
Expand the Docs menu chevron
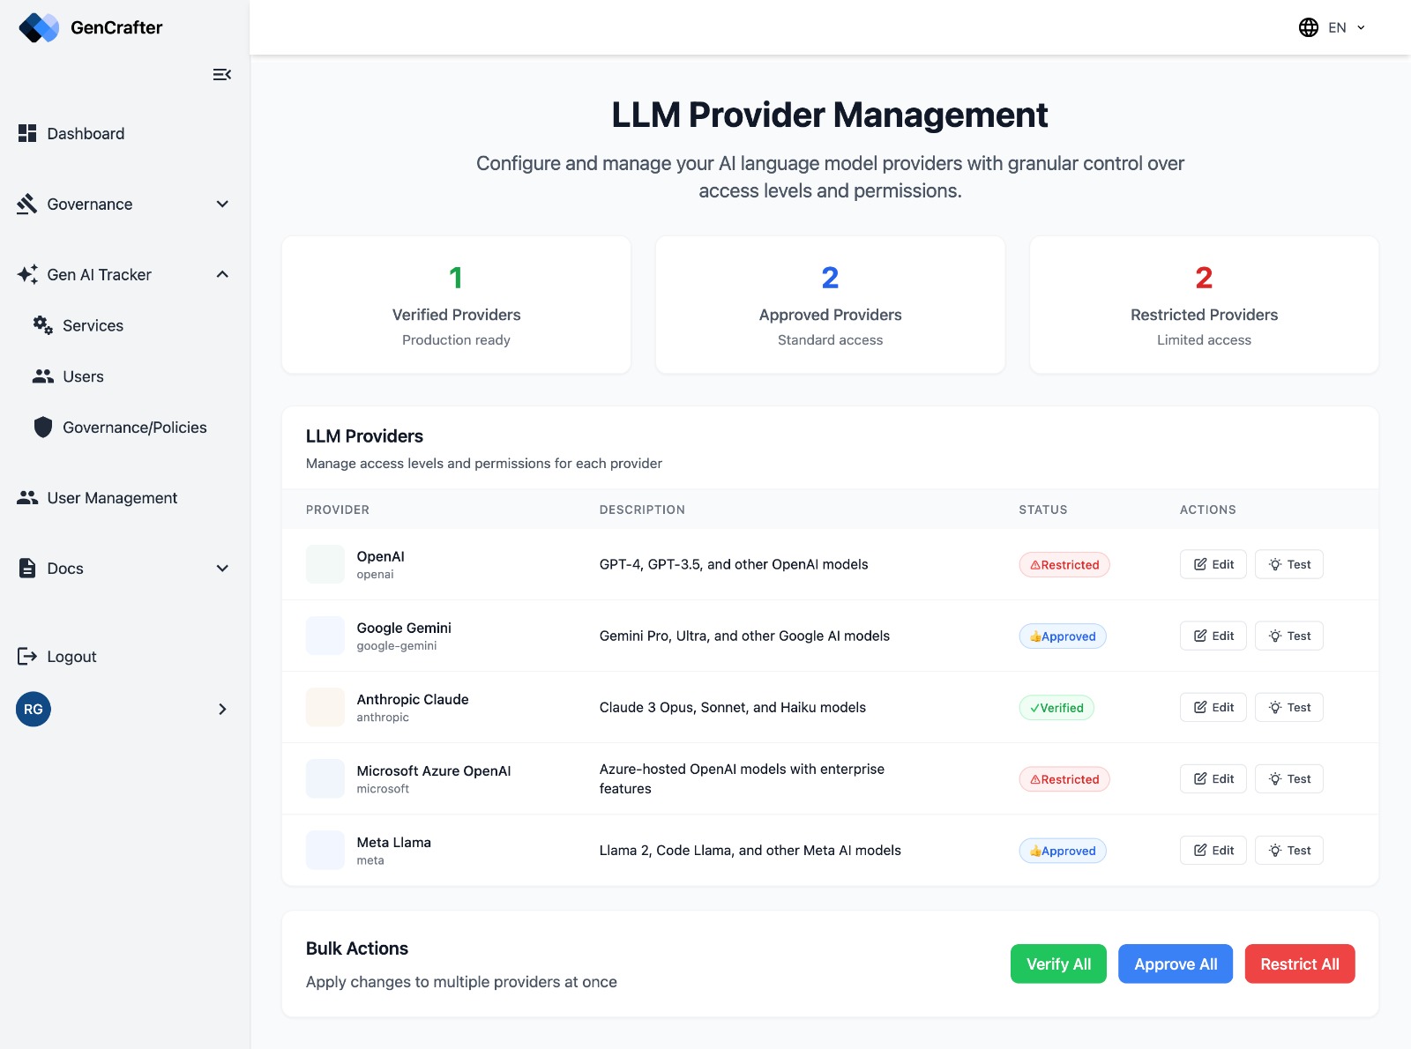point(222,569)
